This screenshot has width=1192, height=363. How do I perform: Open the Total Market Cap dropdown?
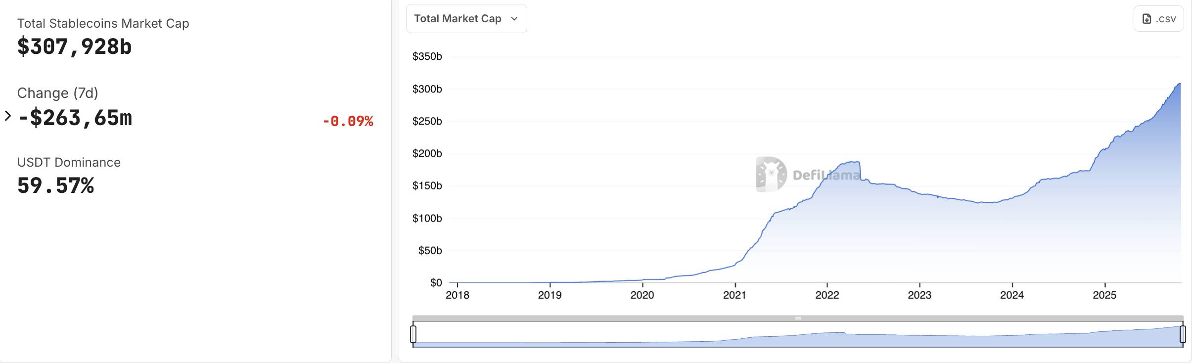(466, 19)
